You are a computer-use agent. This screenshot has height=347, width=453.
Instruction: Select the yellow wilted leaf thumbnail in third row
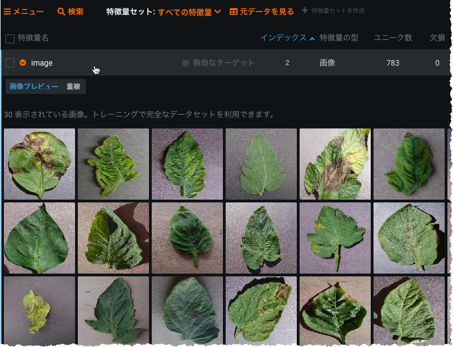(x=39, y=311)
